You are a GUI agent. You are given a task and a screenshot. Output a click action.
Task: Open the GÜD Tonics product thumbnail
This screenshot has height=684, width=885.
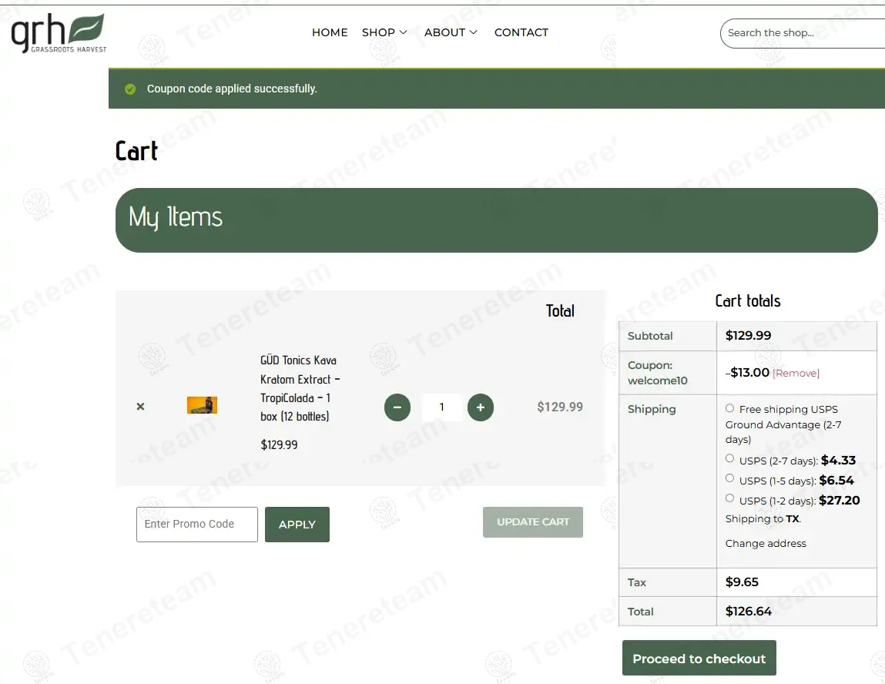(x=202, y=405)
